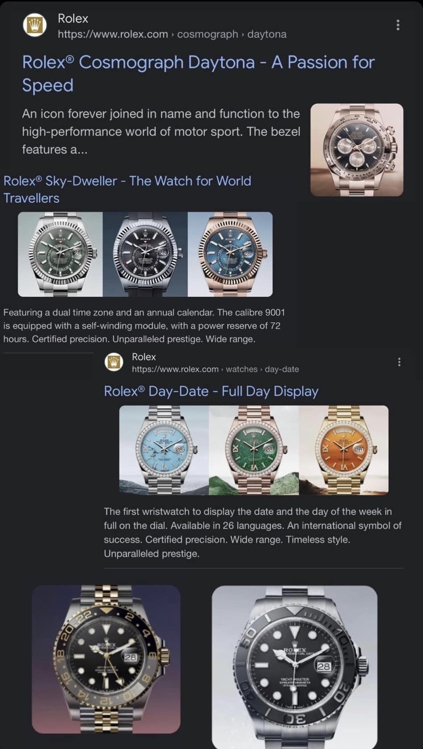Click the Rolex crown favicon at top
This screenshot has width=423, height=749.
pos(34,25)
